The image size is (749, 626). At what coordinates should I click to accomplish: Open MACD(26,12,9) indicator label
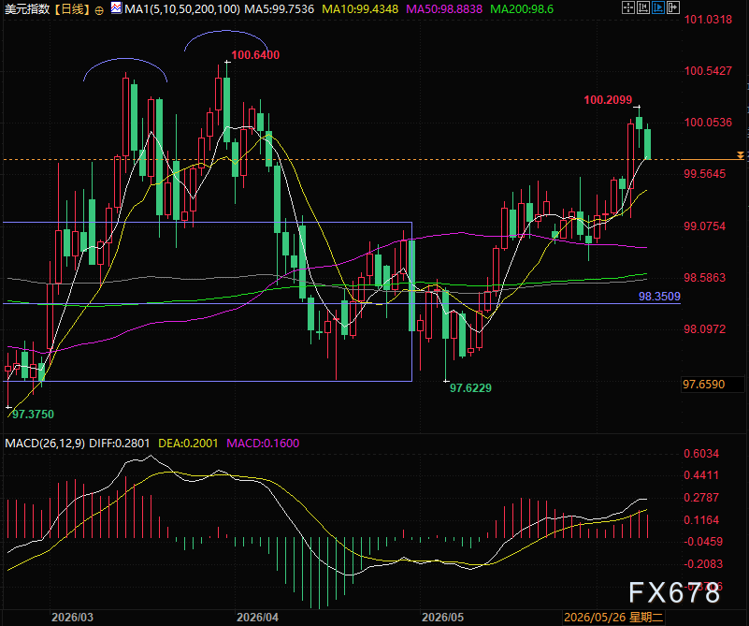(45, 443)
